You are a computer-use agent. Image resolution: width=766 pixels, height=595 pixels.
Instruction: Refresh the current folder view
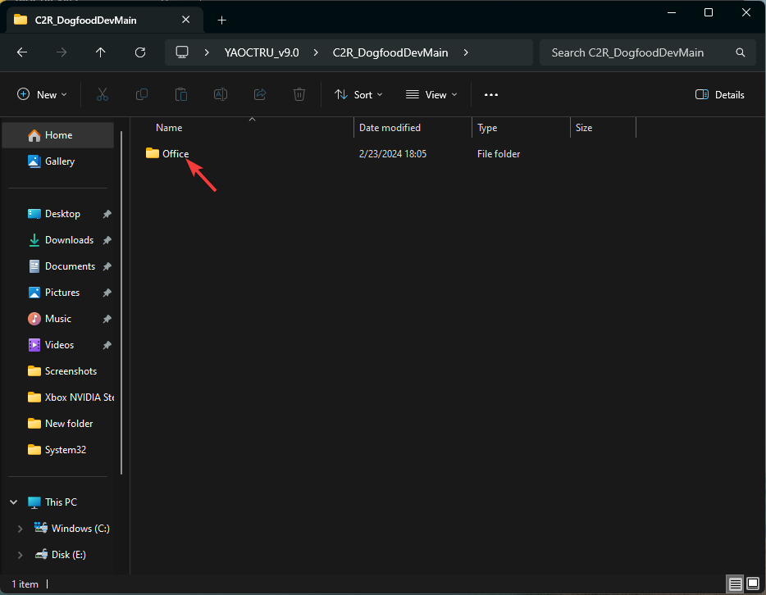pos(140,52)
